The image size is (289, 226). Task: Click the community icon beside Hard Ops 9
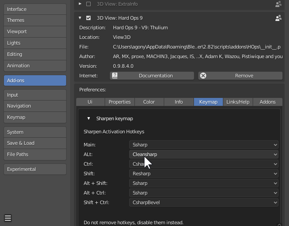278,18
